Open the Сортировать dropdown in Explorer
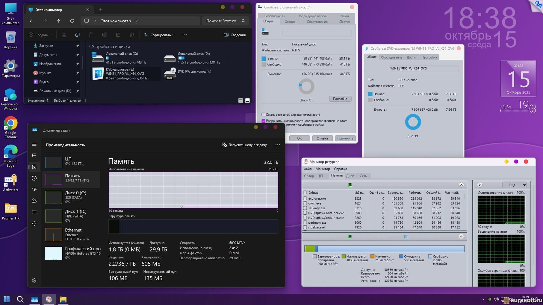Image resolution: width=543 pixels, height=305 pixels. click(x=159, y=35)
